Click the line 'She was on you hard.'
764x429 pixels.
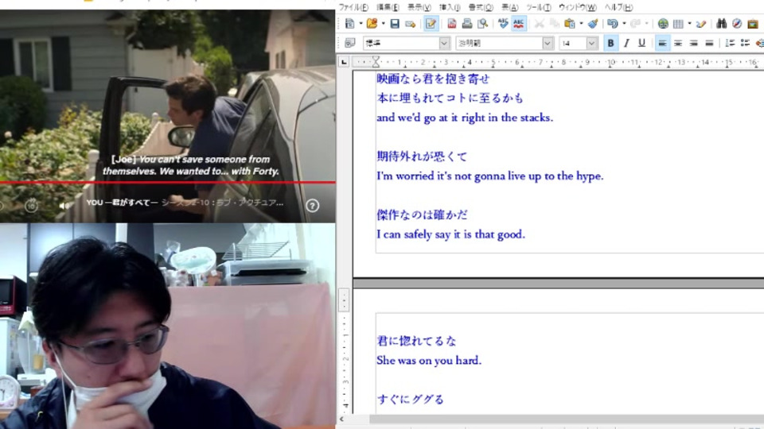[429, 361]
